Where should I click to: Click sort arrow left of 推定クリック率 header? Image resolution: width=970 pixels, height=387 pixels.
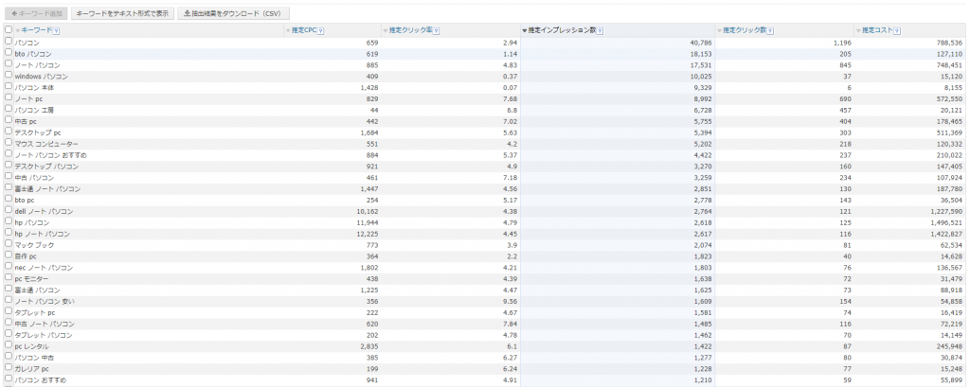pyautogui.click(x=386, y=31)
